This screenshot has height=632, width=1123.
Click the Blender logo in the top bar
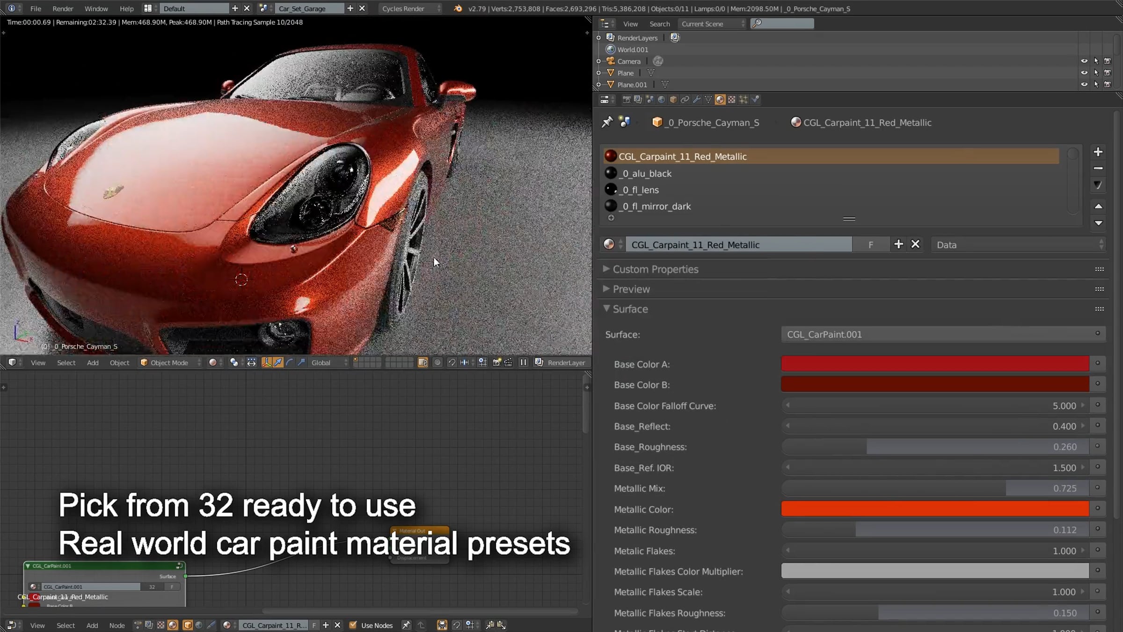click(x=458, y=8)
